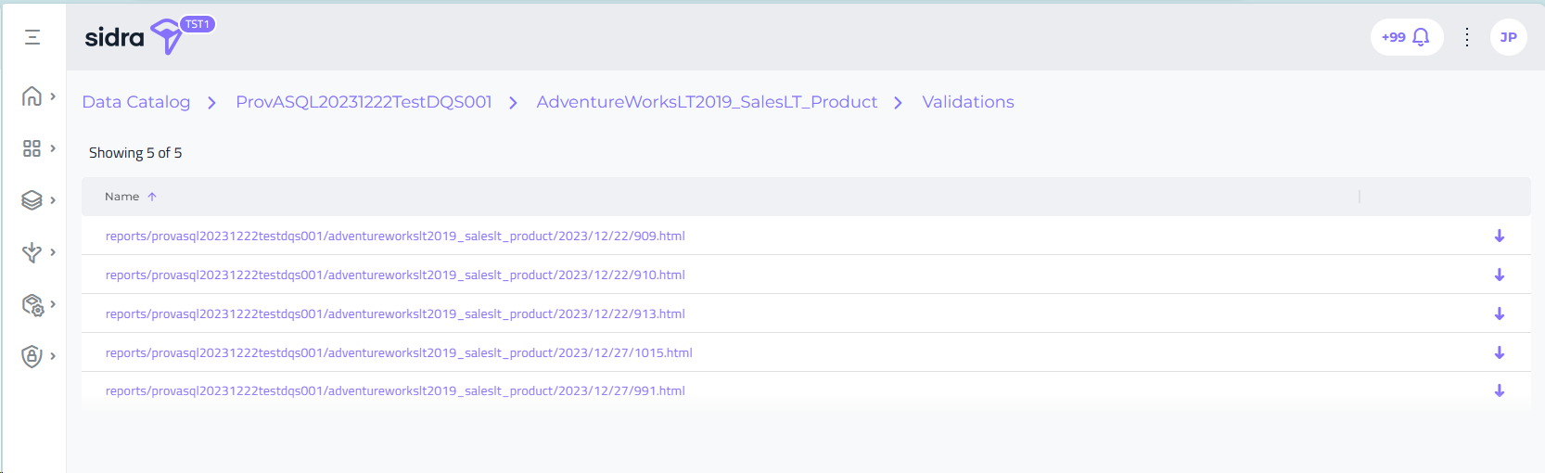Open the stacked layers sidebar icon
The width and height of the screenshot is (1545, 473).
pos(32,200)
